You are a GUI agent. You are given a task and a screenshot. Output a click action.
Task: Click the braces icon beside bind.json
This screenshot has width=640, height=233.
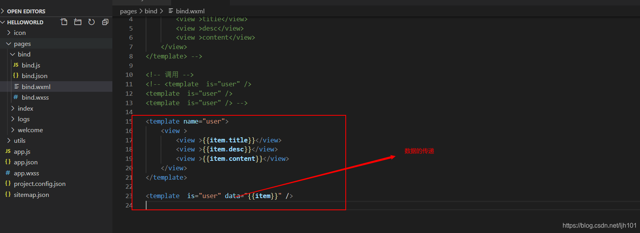pos(16,76)
